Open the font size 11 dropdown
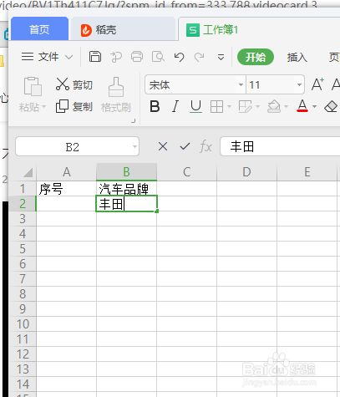 coord(299,84)
